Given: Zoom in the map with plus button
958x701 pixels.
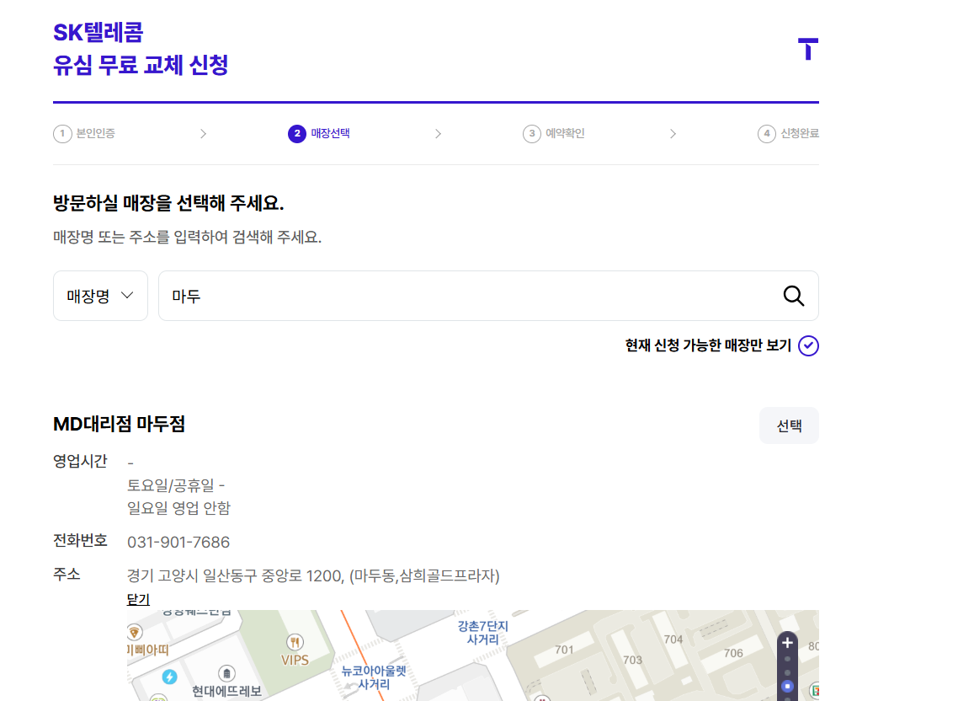Looking at the screenshot, I should [787, 642].
